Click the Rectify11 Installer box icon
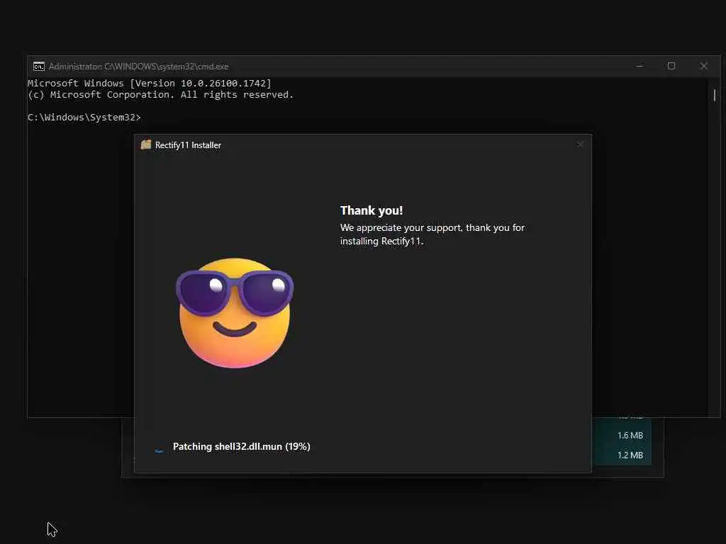The width and height of the screenshot is (726, 544). coord(146,144)
